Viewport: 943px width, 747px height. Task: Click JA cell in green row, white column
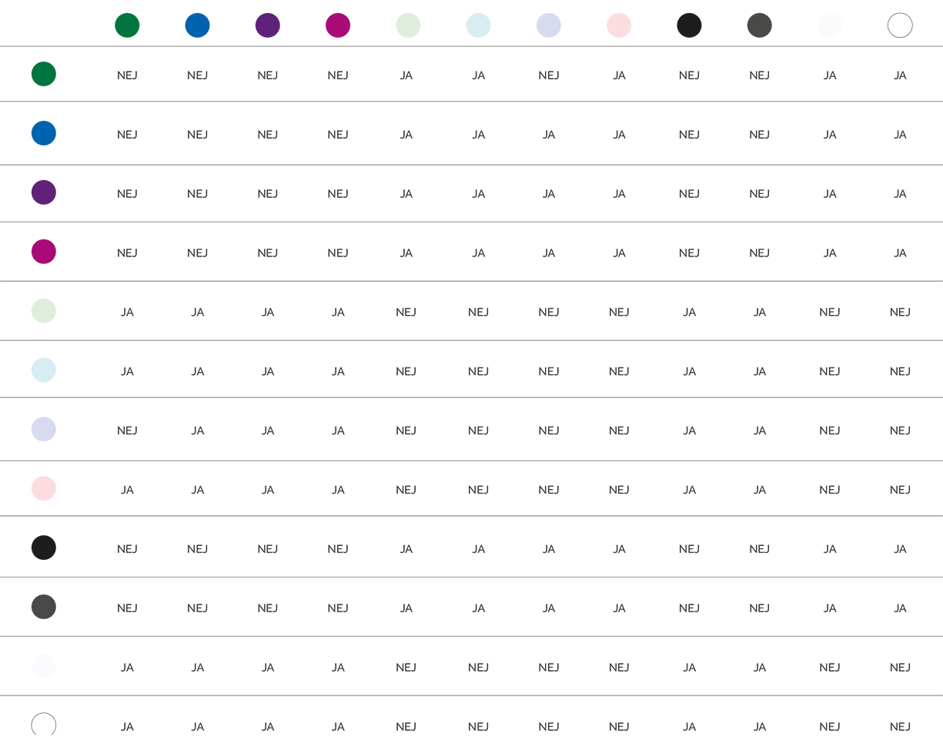[900, 75]
